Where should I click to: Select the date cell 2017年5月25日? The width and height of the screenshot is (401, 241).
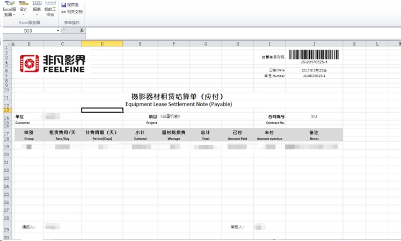[x=314, y=70]
